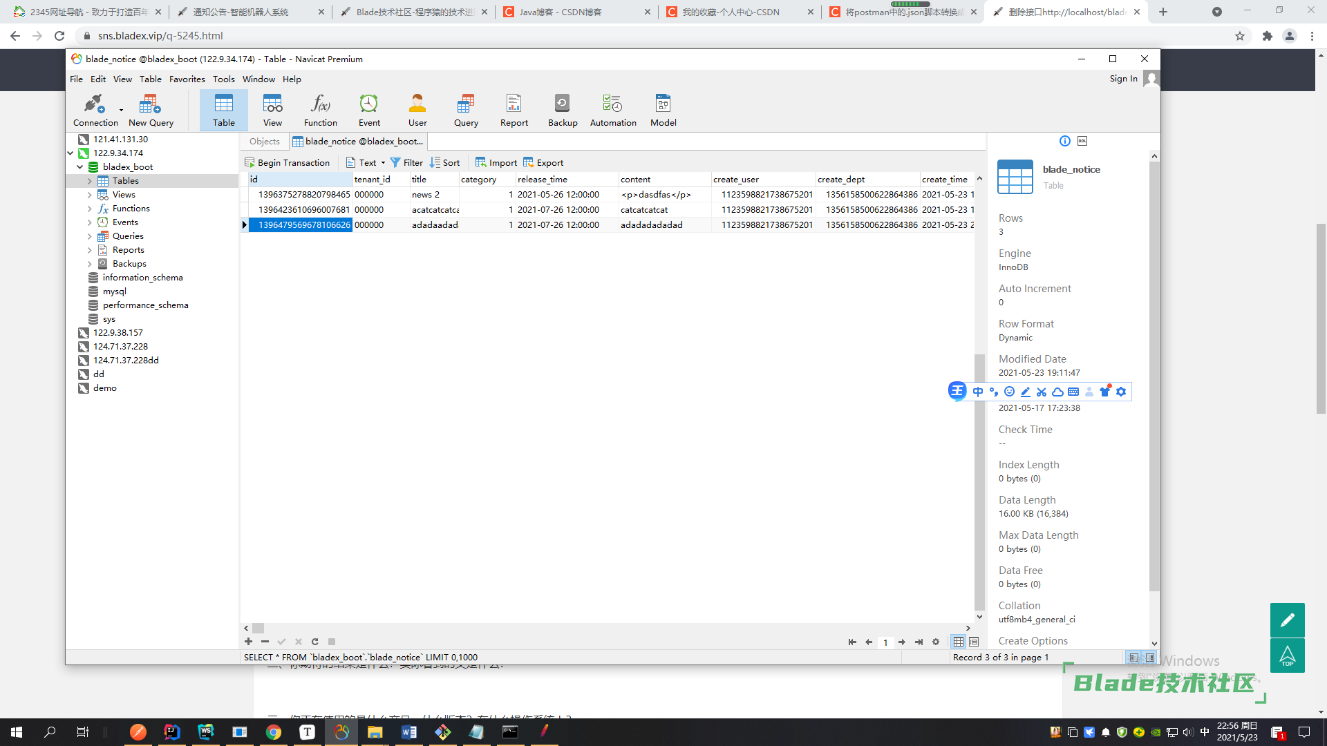Click the User toolbar icon
This screenshot has height=746, width=1327.
tap(417, 111)
